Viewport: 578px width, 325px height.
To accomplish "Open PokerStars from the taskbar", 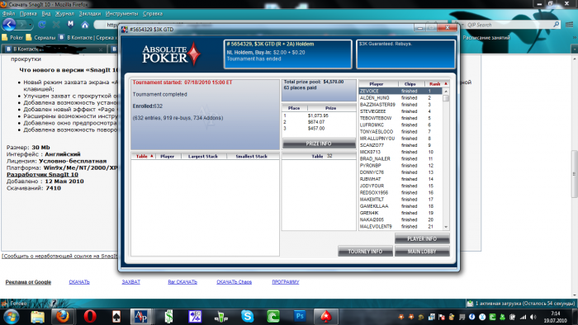I will click(326, 317).
